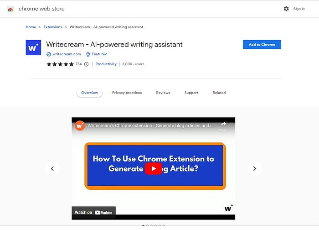Open the Support tab
The height and width of the screenshot is (230, 319).
191,93
